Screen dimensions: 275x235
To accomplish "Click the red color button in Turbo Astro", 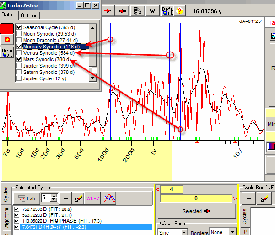I will [7, 28].
